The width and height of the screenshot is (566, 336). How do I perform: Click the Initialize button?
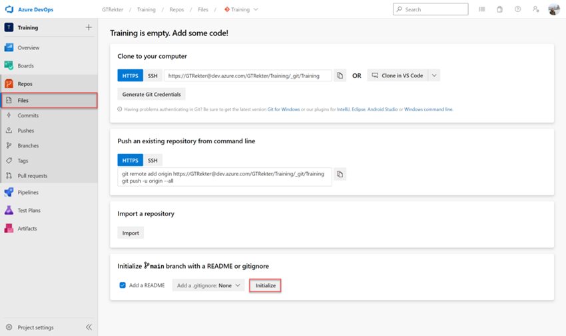pyautogui.click(x=265, y=285)
